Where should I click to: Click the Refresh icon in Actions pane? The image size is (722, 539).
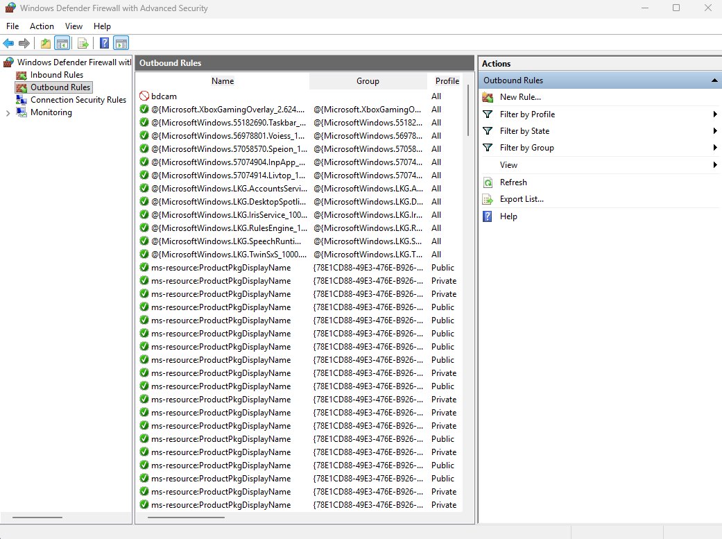pyautogui.click(x=488, y=182)
